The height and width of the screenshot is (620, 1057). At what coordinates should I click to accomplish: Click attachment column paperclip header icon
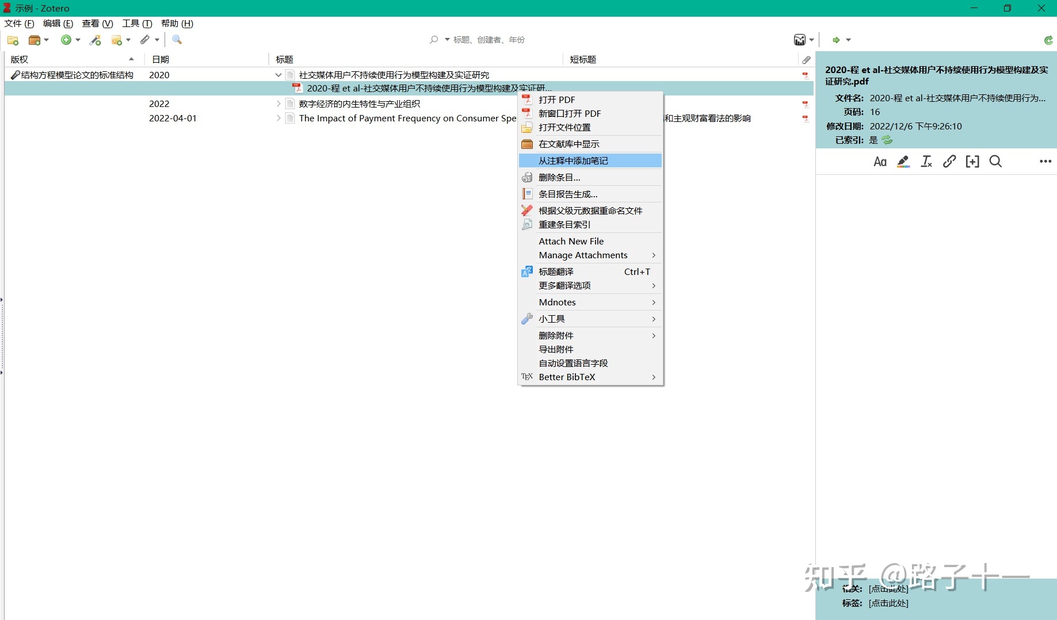point(806,59)
